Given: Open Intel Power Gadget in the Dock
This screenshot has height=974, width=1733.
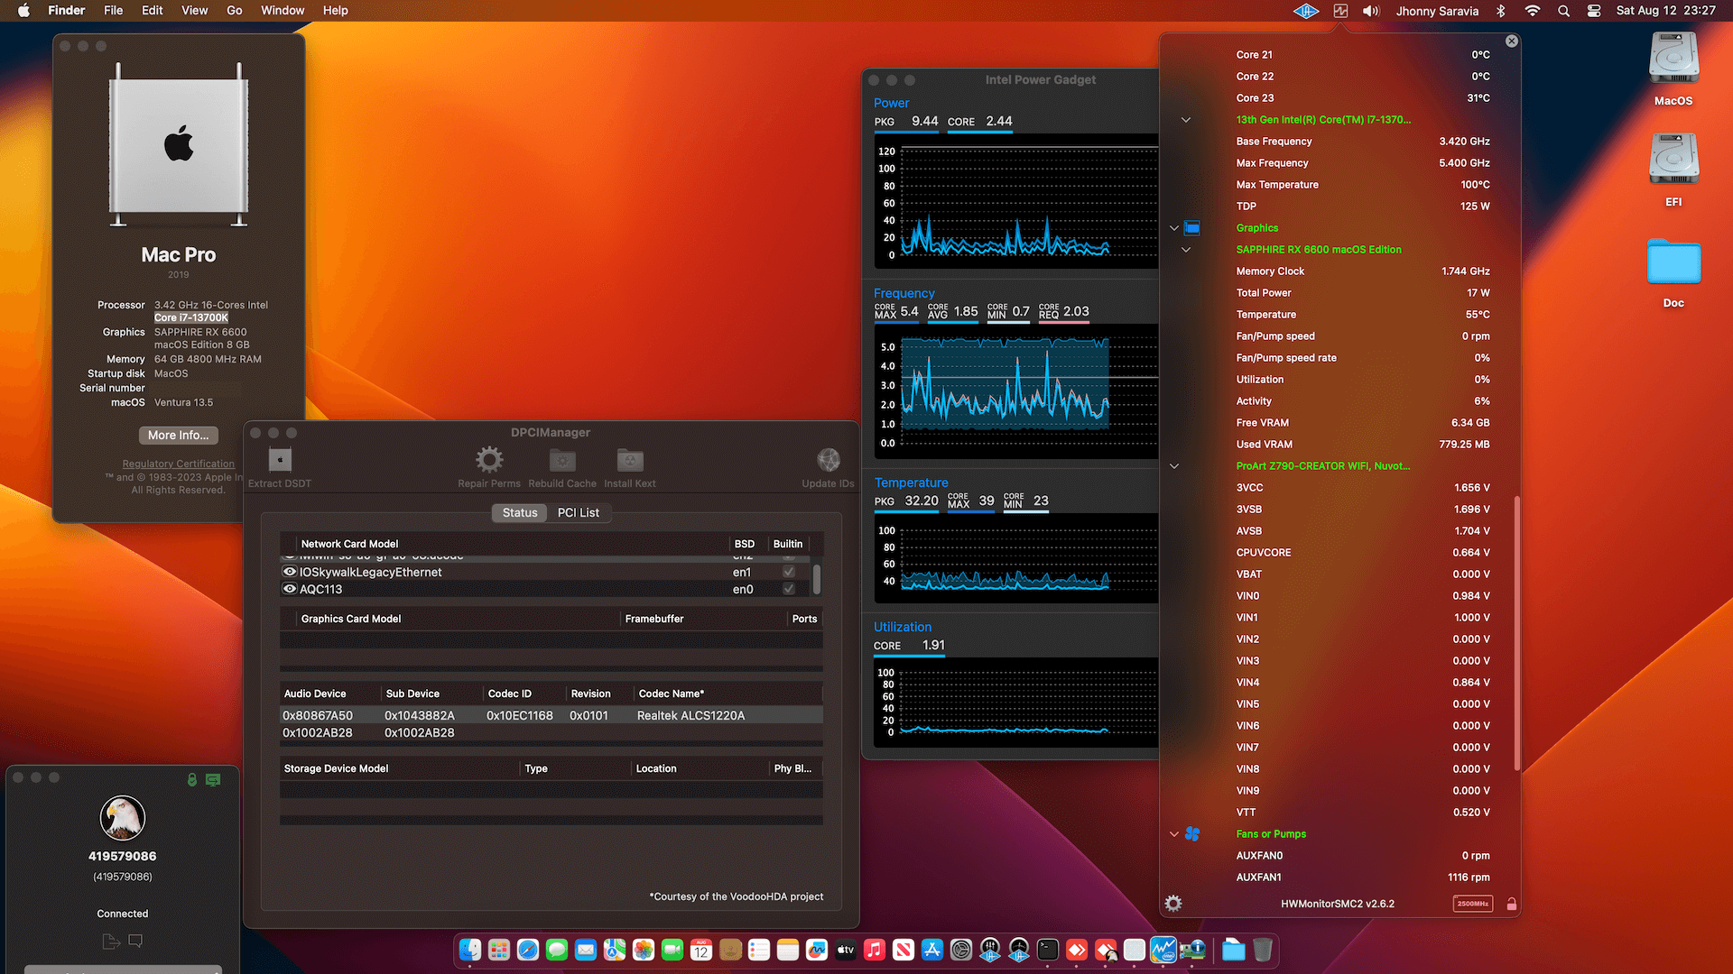Looking at the screenshot, I should tap(1163, 950).
